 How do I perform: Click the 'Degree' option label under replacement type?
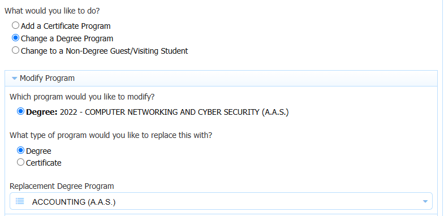(38, 151)
